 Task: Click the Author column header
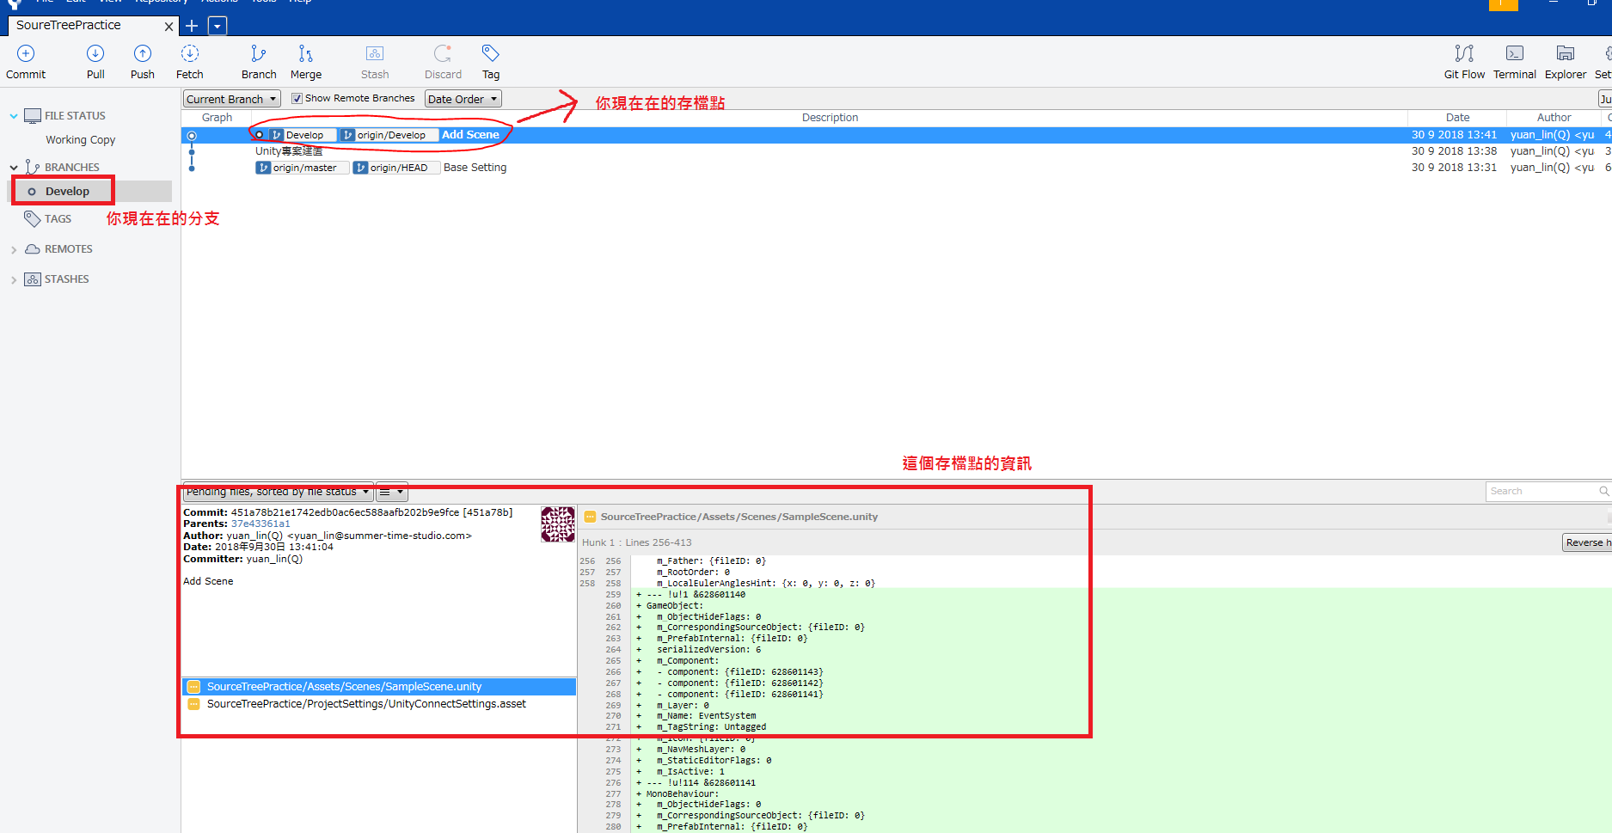coord(1554,118)
